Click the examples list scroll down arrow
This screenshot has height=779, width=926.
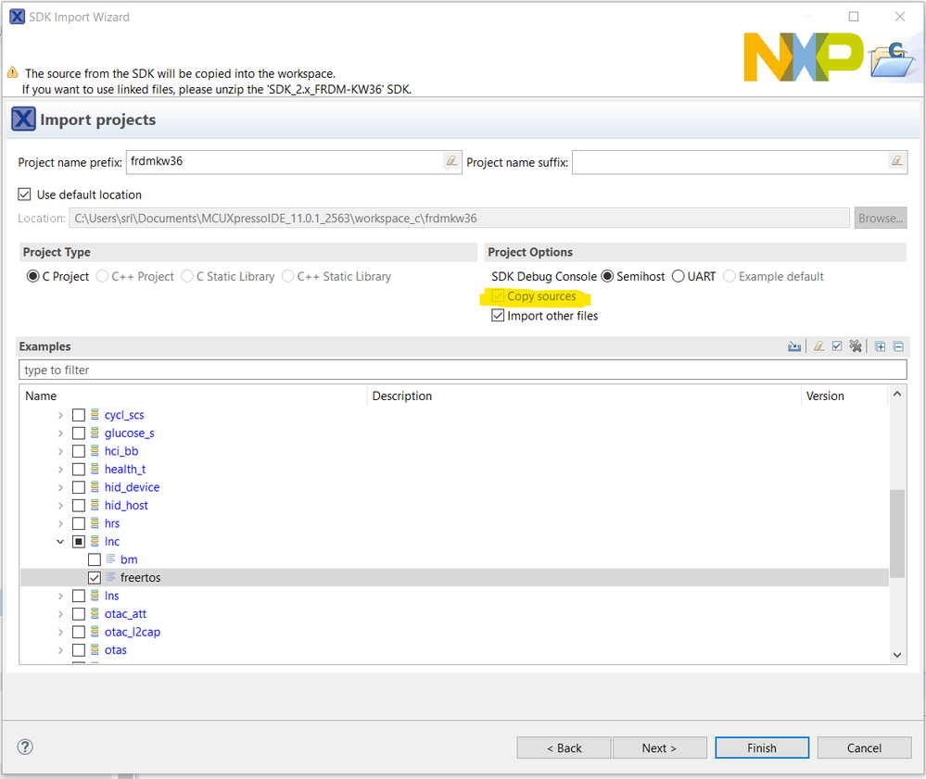[897, 655]
